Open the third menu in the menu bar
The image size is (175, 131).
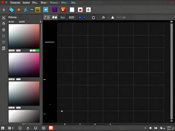(x=35, y=2)
